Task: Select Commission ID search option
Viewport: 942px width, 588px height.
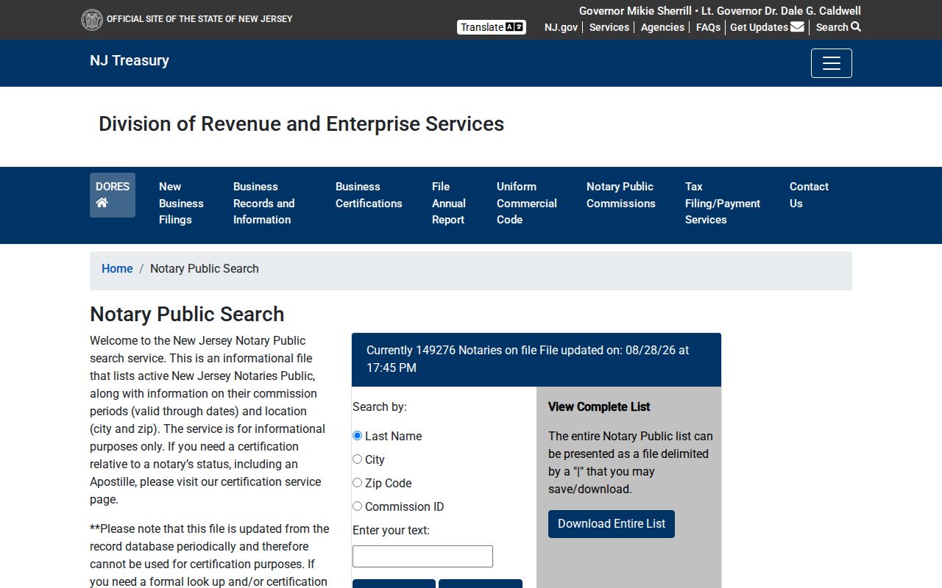Action: pos(358,506)
